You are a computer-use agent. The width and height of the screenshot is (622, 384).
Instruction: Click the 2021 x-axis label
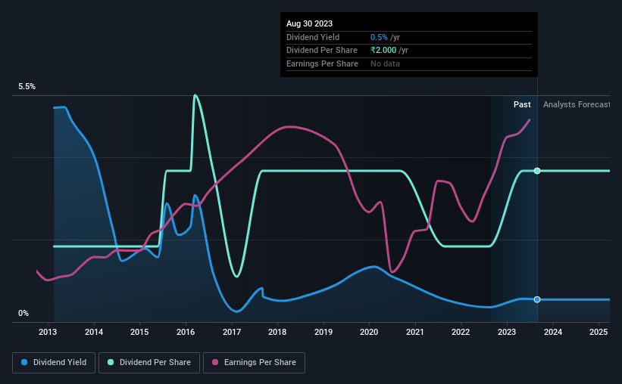coord(415,332)
